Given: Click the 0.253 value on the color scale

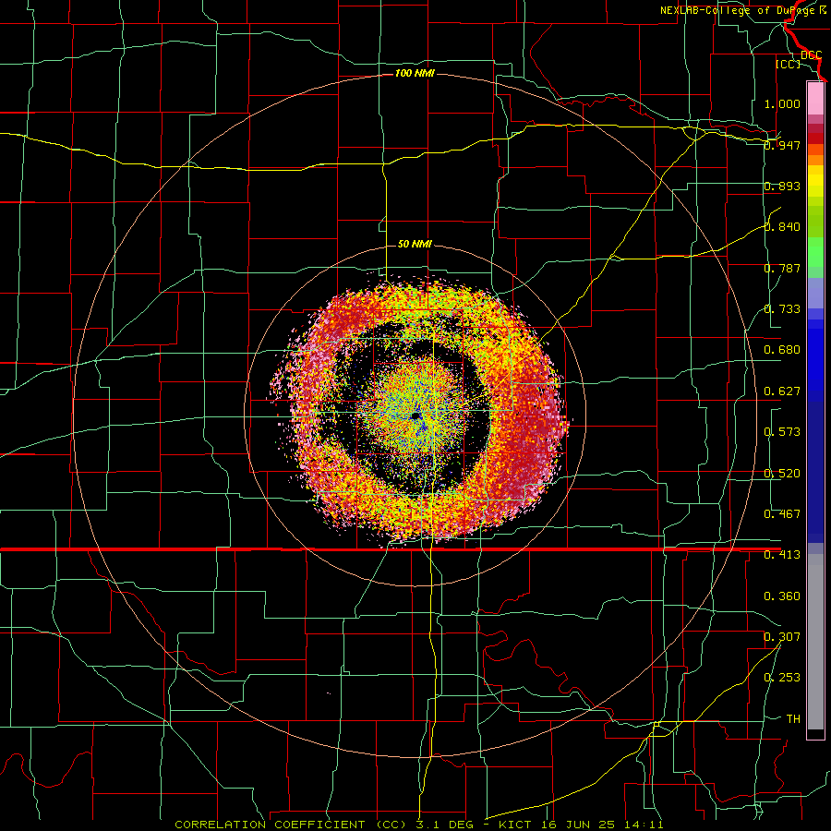Looking at the screenshot, I should [782, 678].
